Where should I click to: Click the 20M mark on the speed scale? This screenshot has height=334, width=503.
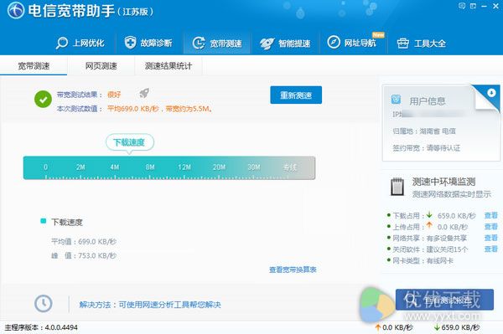coord(219,167)
